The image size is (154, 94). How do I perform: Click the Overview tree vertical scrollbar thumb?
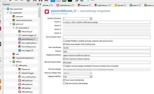pyautogui.click(x=39, y=13)
